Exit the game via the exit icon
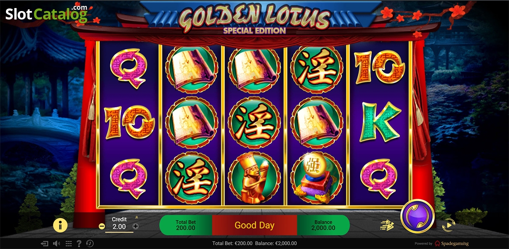The width and height of the screenshot is (509, 249). 45,243
